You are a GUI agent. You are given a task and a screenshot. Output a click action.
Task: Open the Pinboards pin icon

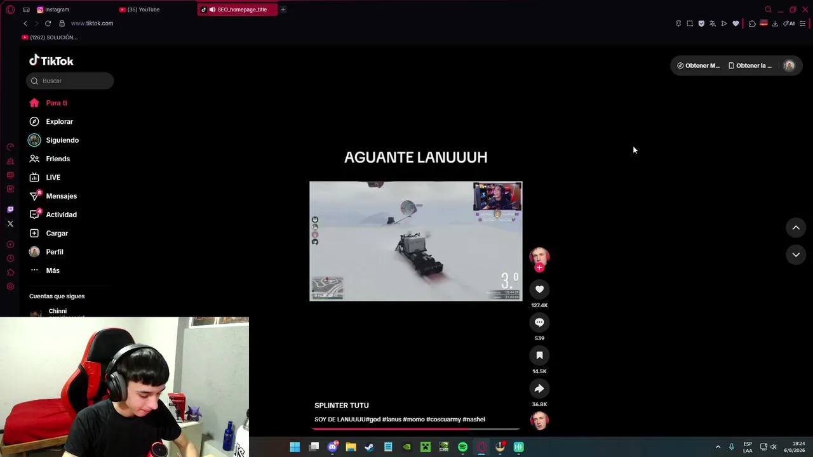pyautogui.click(x=678, y=23)
